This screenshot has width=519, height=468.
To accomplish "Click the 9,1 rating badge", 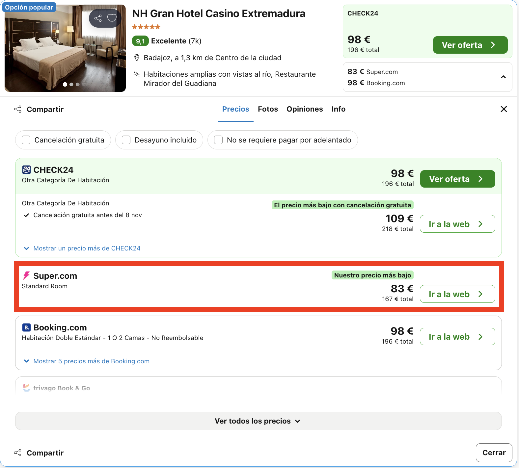I will [140, 41].
